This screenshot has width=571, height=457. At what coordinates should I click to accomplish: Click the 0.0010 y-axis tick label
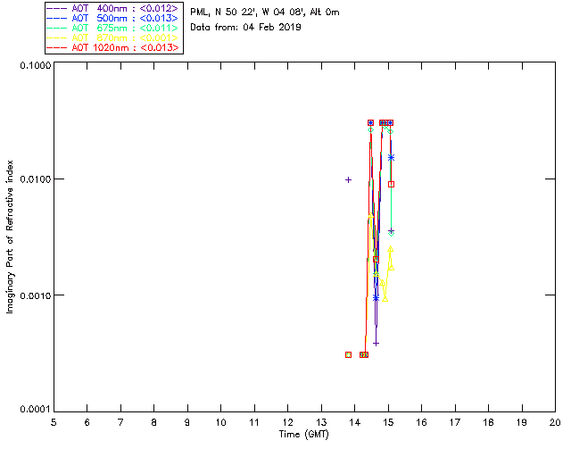35,295
